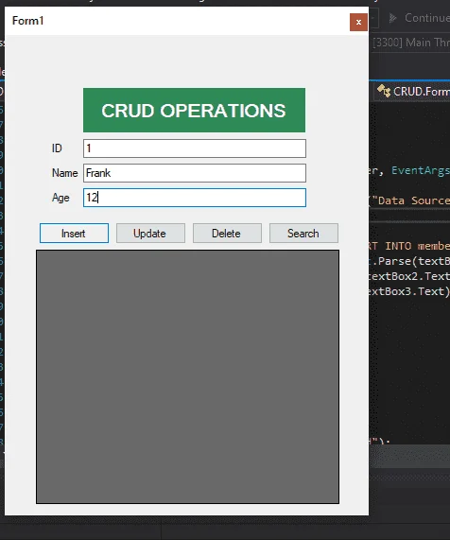
Task: Click the Form1 title text
Action: 27,21
